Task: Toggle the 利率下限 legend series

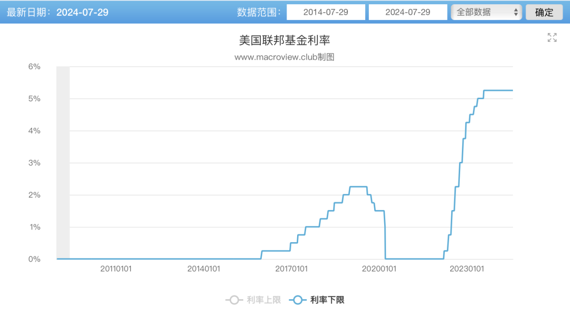Action: [317, 300]
